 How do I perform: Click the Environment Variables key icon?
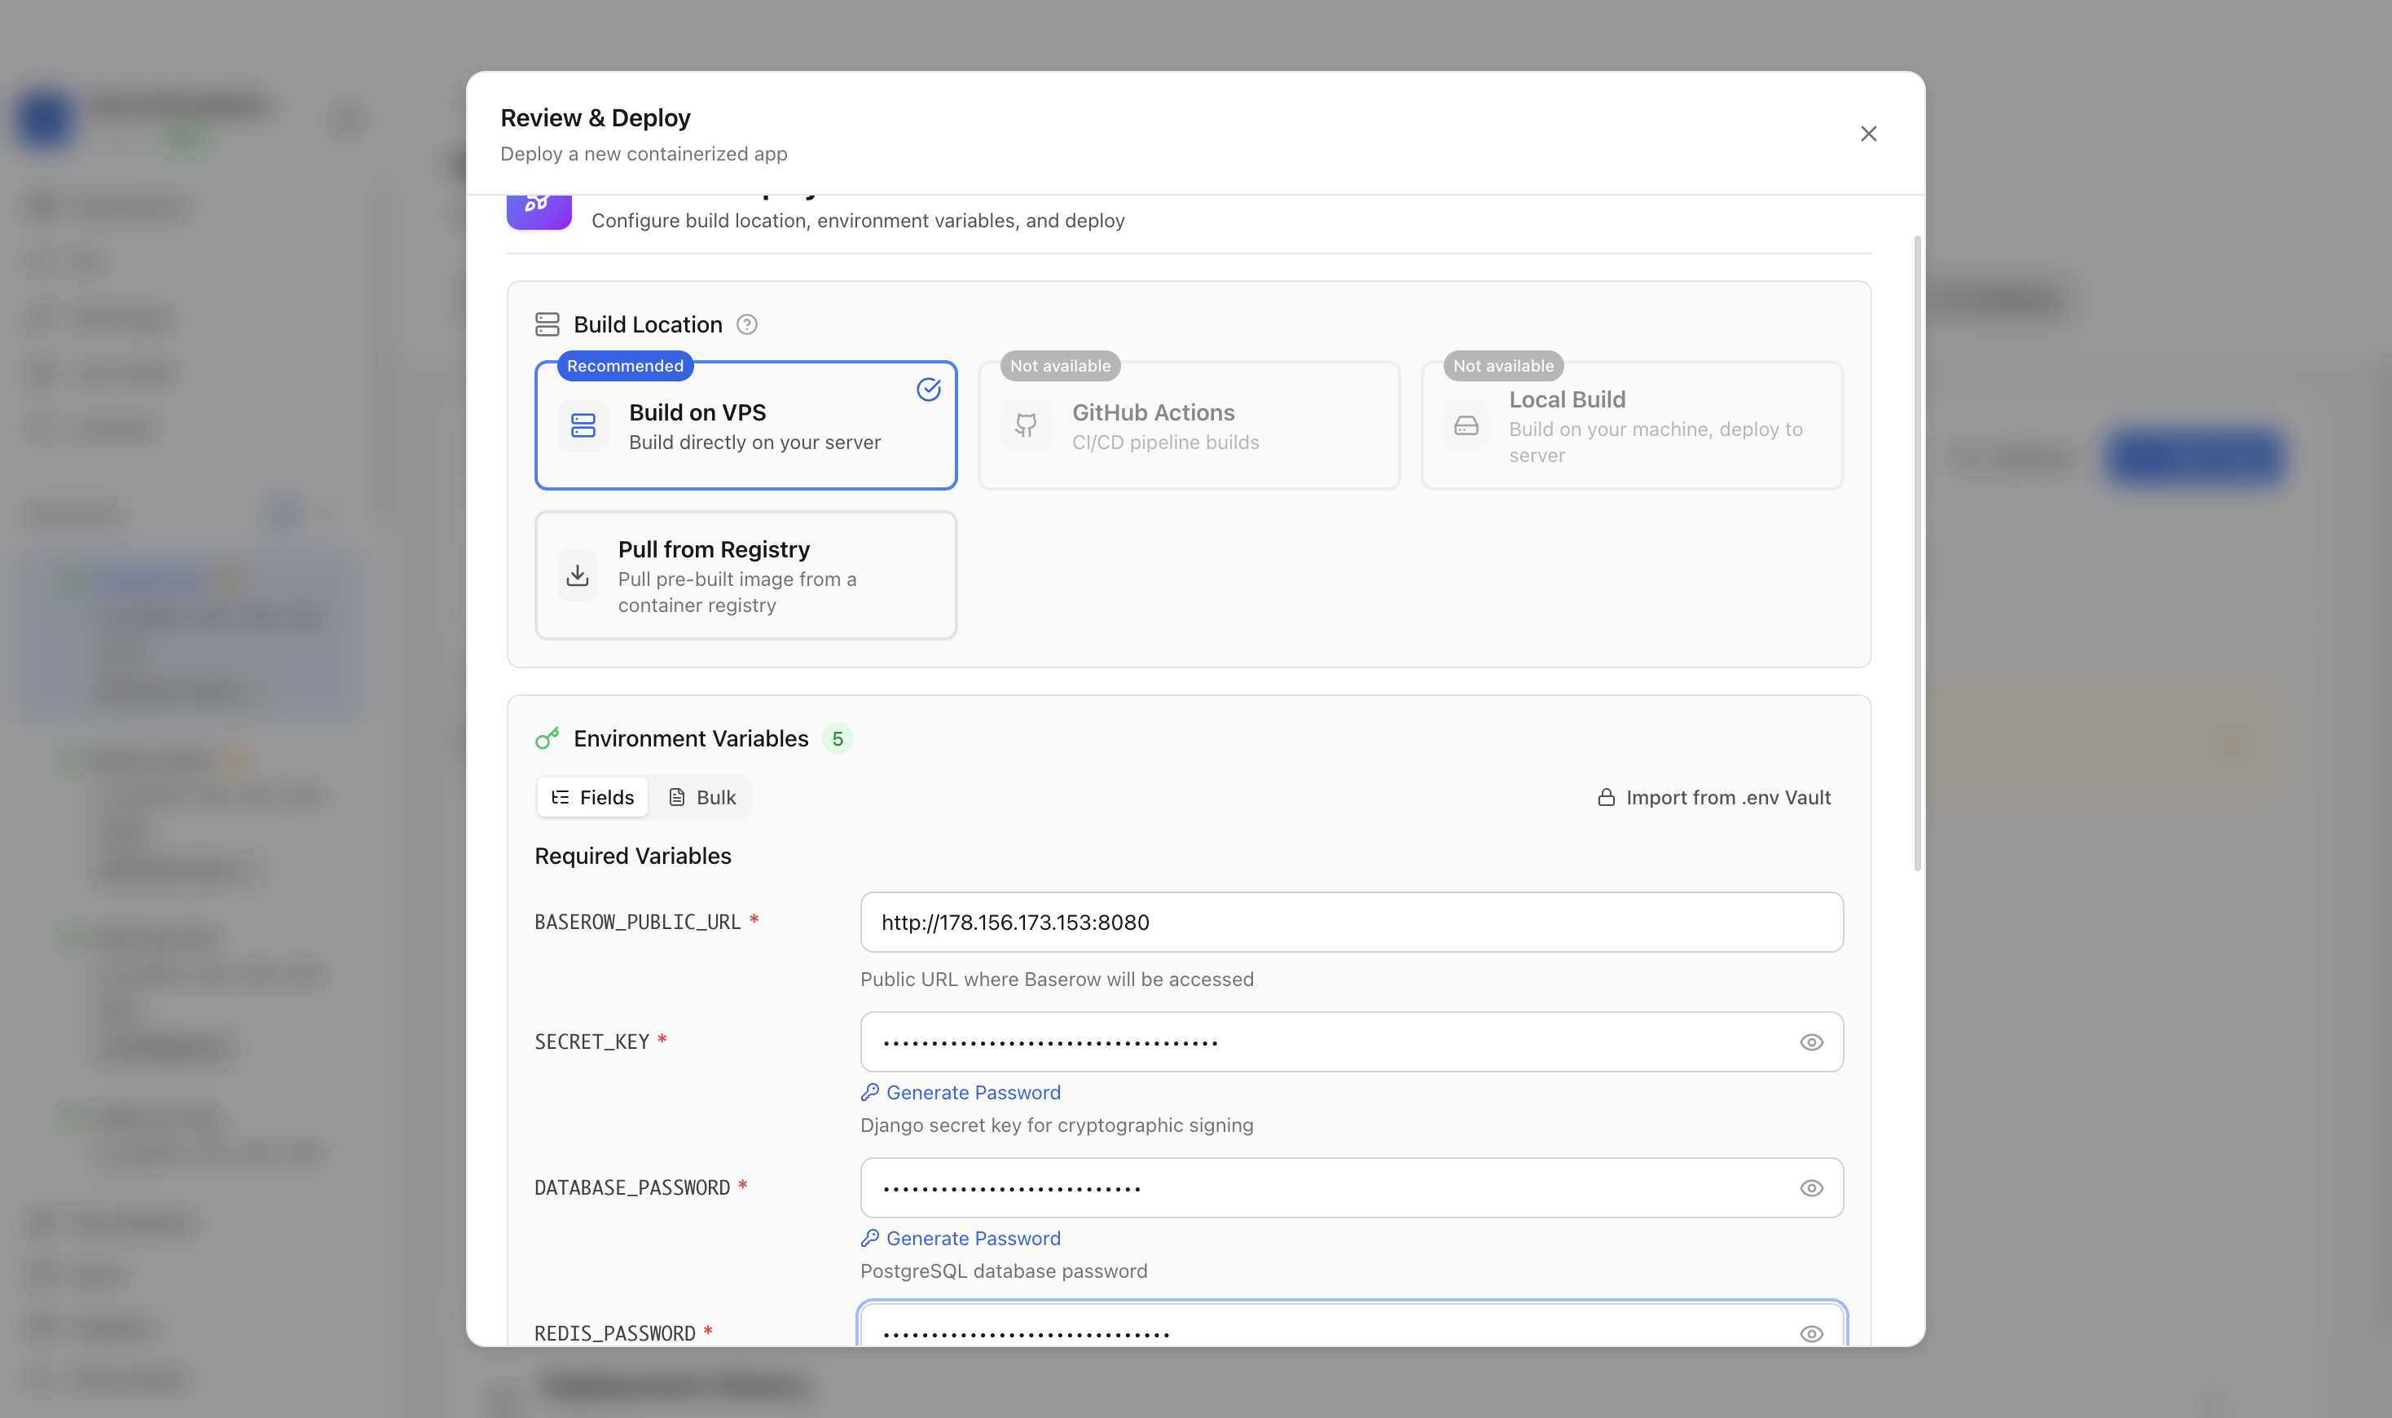547,738
